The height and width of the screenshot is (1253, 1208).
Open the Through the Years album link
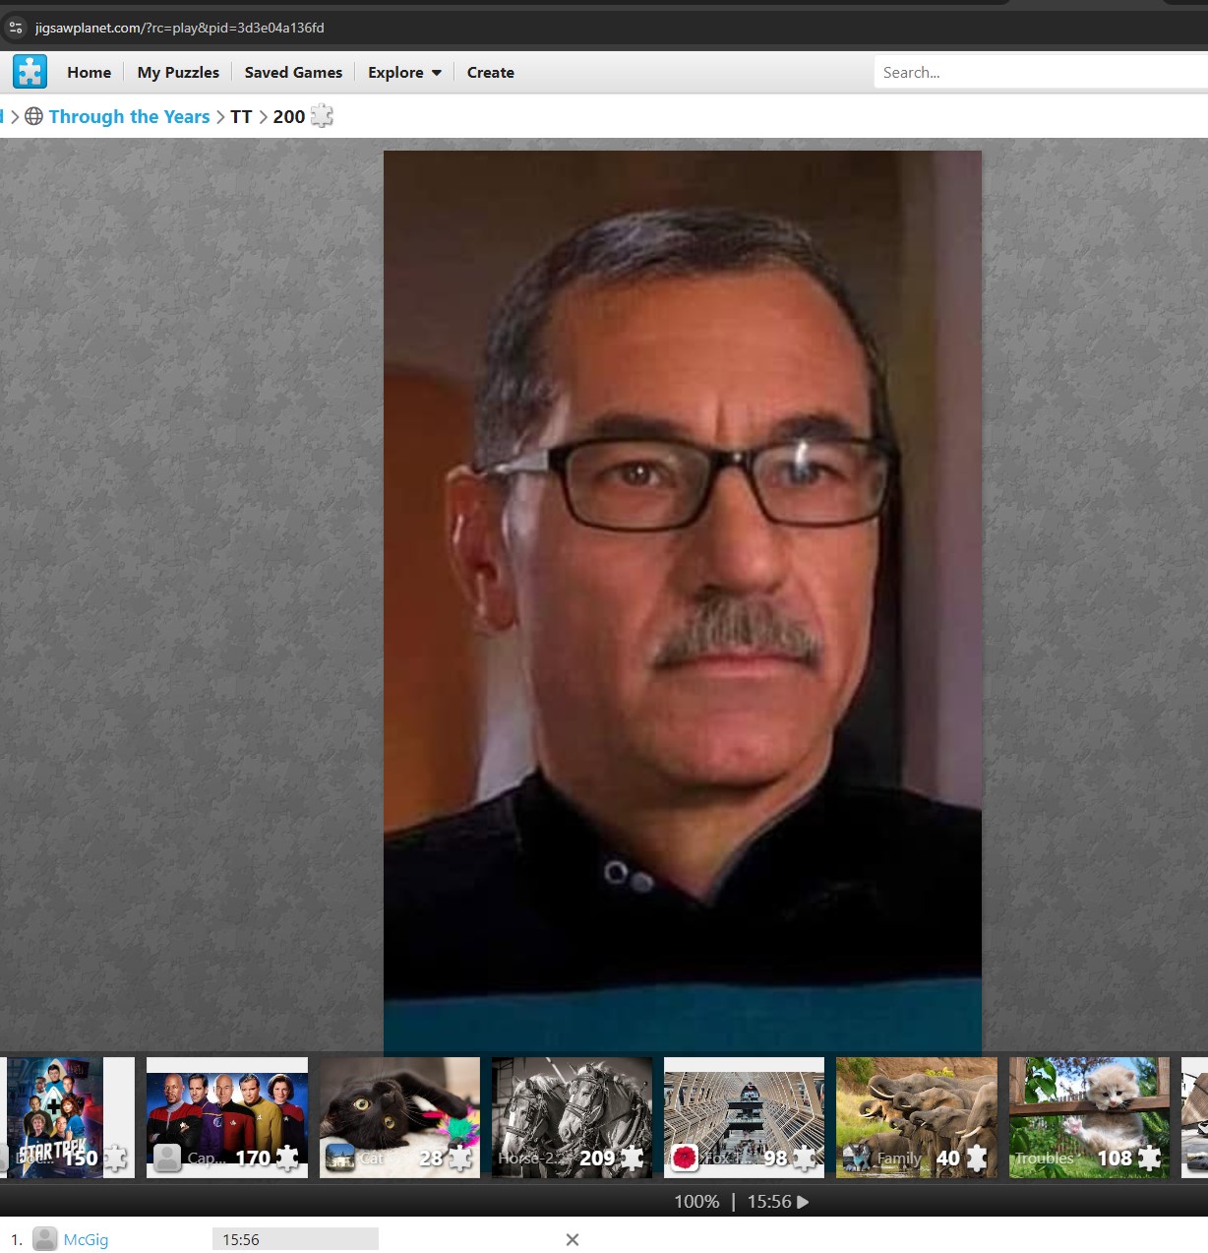(129, 116)
